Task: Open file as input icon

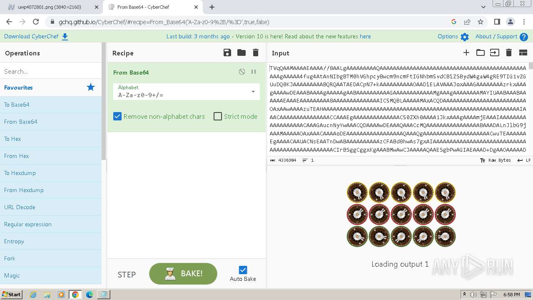Action: 495,52
